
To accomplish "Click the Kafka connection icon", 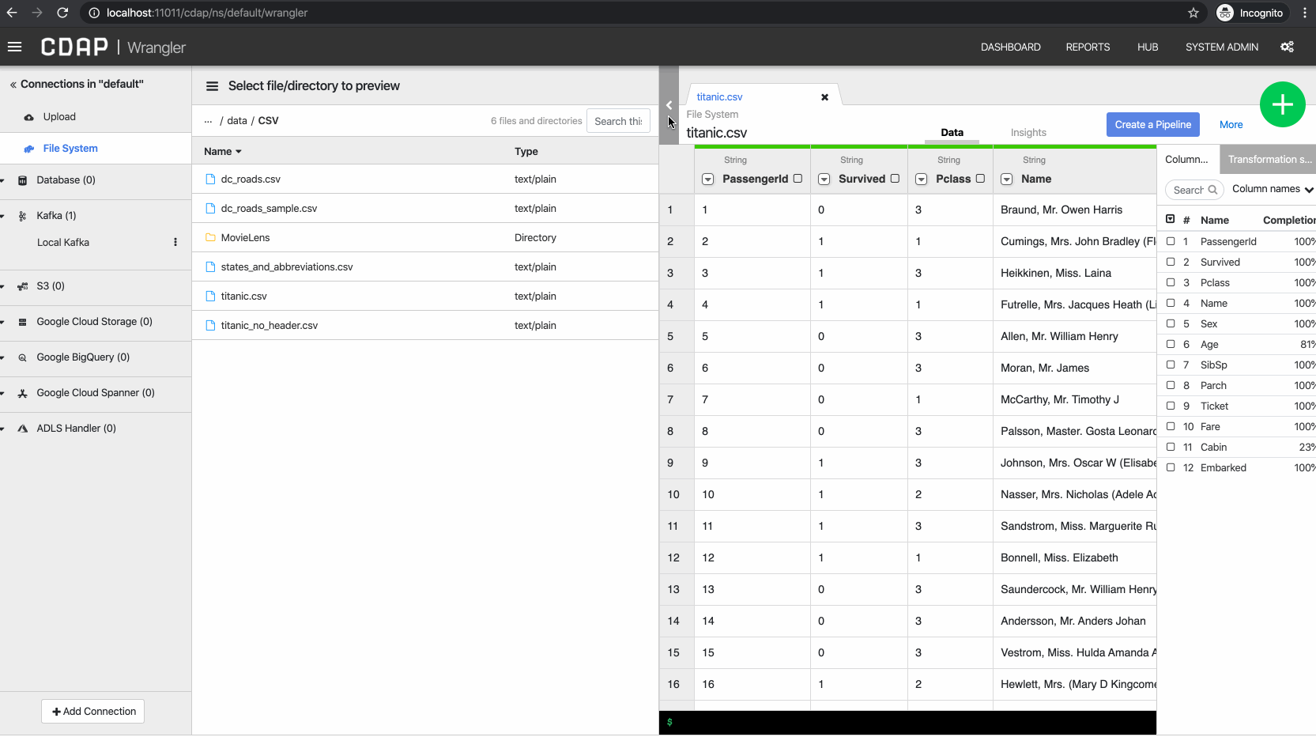I will [x=22, y=216].
